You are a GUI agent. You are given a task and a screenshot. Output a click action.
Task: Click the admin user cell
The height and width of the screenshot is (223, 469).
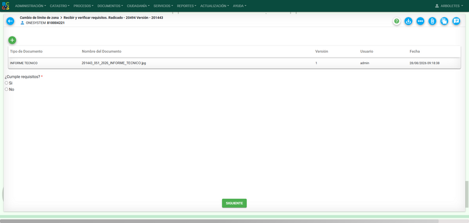365,63
